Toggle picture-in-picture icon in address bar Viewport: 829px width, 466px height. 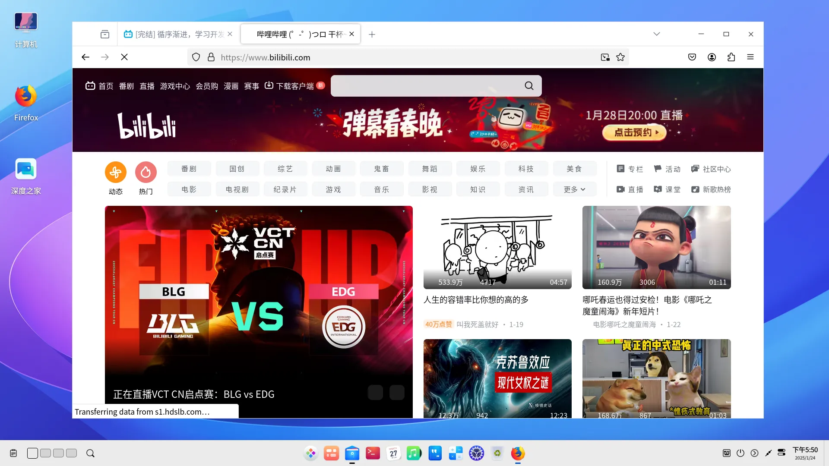click(x=605, y=57)
